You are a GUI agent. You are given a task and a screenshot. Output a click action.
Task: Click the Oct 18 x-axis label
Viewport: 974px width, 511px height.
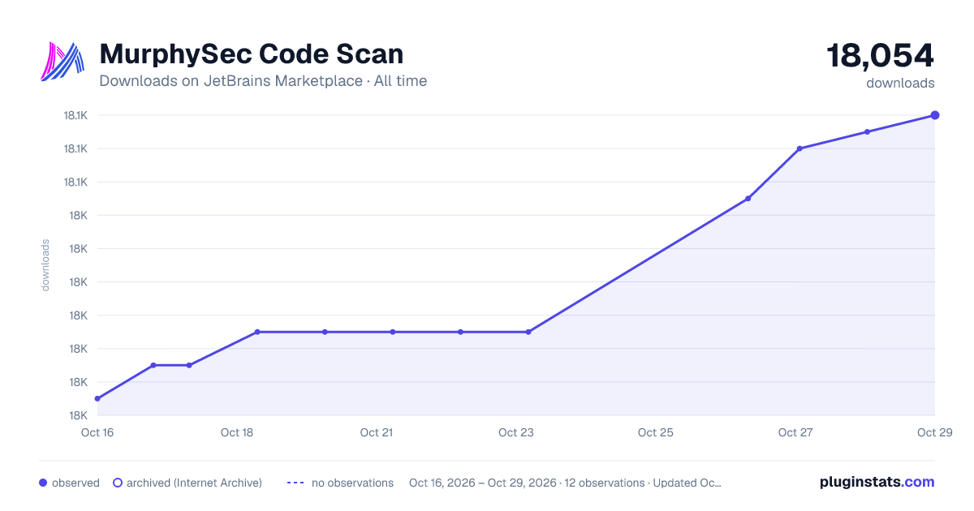point(237,432)
